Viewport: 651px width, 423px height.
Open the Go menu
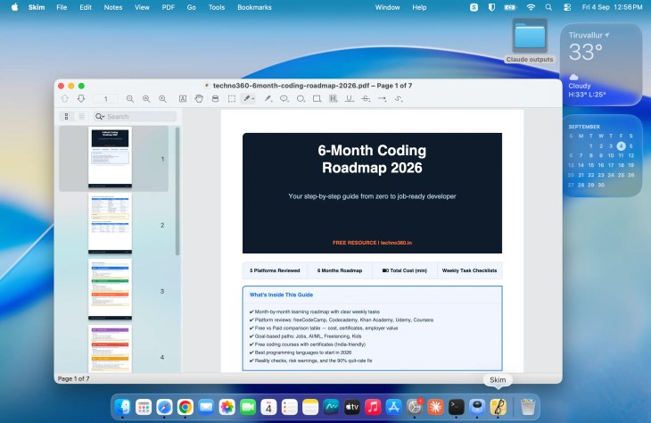[x=192, y=7]
